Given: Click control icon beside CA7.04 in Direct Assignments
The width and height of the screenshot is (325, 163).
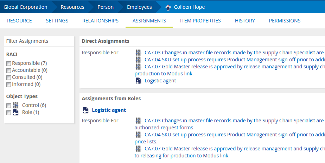Looking at the screenshot, I should (x=138, y=60).
